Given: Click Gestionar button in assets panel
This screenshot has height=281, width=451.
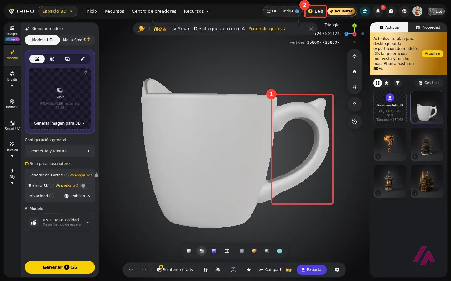Looking at the screenshot, I should 429,83.
